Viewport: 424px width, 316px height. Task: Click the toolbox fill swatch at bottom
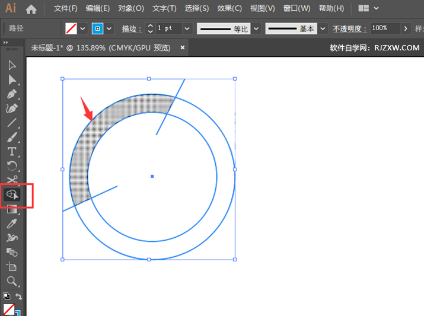click(9, 310)
